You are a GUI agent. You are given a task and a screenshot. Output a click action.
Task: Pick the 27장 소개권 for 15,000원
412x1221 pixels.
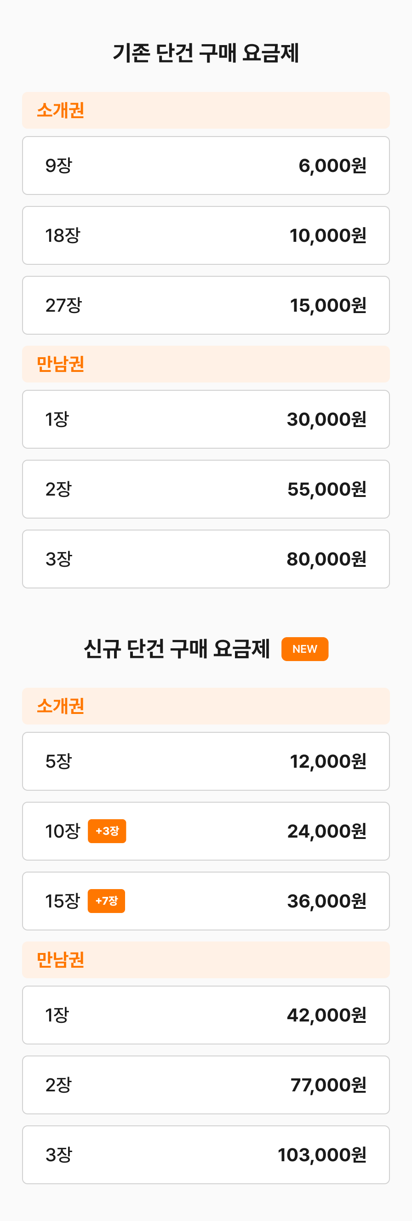(x=206, y=305)
